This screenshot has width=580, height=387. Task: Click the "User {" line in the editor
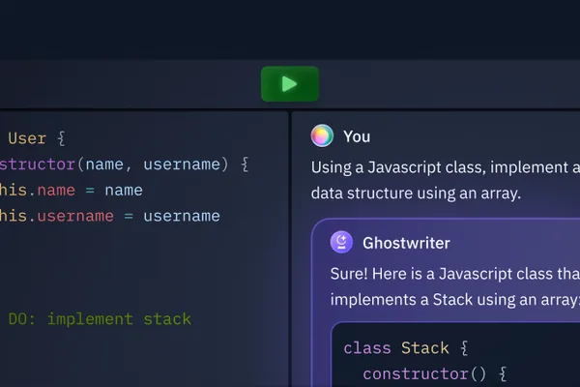(x=37, y=138)
